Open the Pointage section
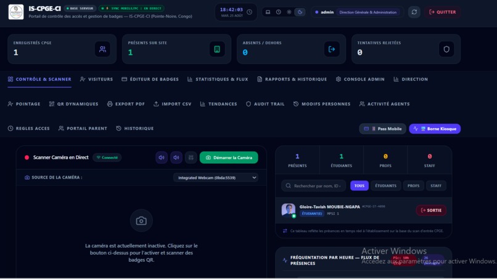The height and width of the screenshot is (279, 497). [24, 104]
